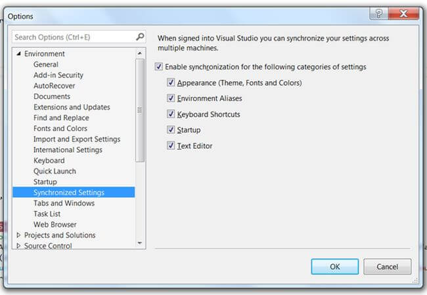The height and width of the screenshot is (295, 427).
Task: Click the help question mark button
Action: [x=379, y=14]
